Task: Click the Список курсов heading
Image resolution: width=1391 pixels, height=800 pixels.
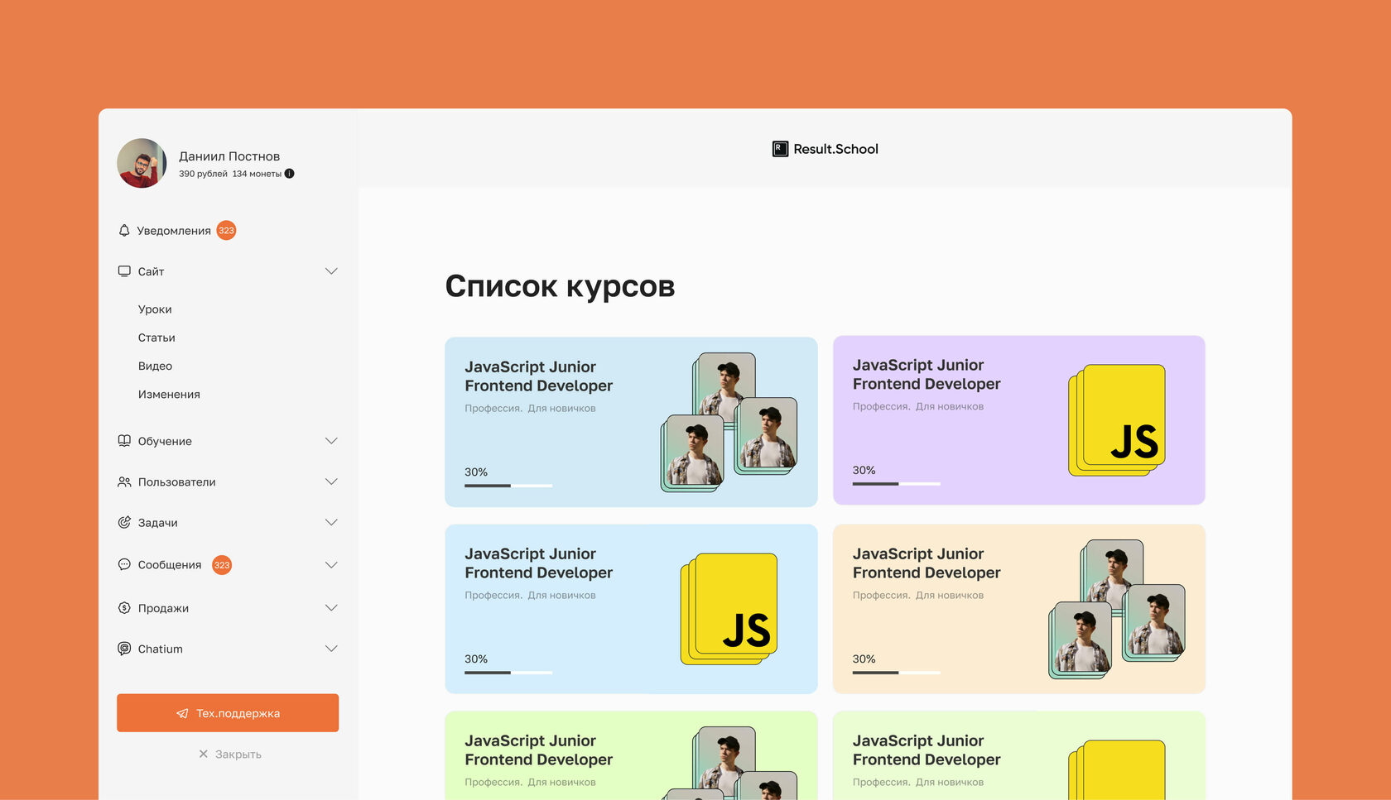Action: click(x=560, y=286)
